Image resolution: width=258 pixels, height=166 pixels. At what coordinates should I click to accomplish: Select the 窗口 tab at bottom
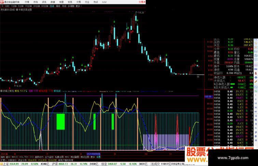pos(8,157)
